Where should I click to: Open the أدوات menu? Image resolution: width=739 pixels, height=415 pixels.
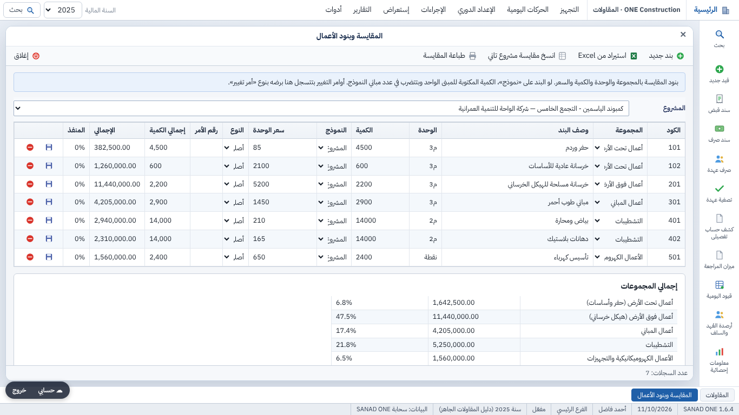[333, 10]
